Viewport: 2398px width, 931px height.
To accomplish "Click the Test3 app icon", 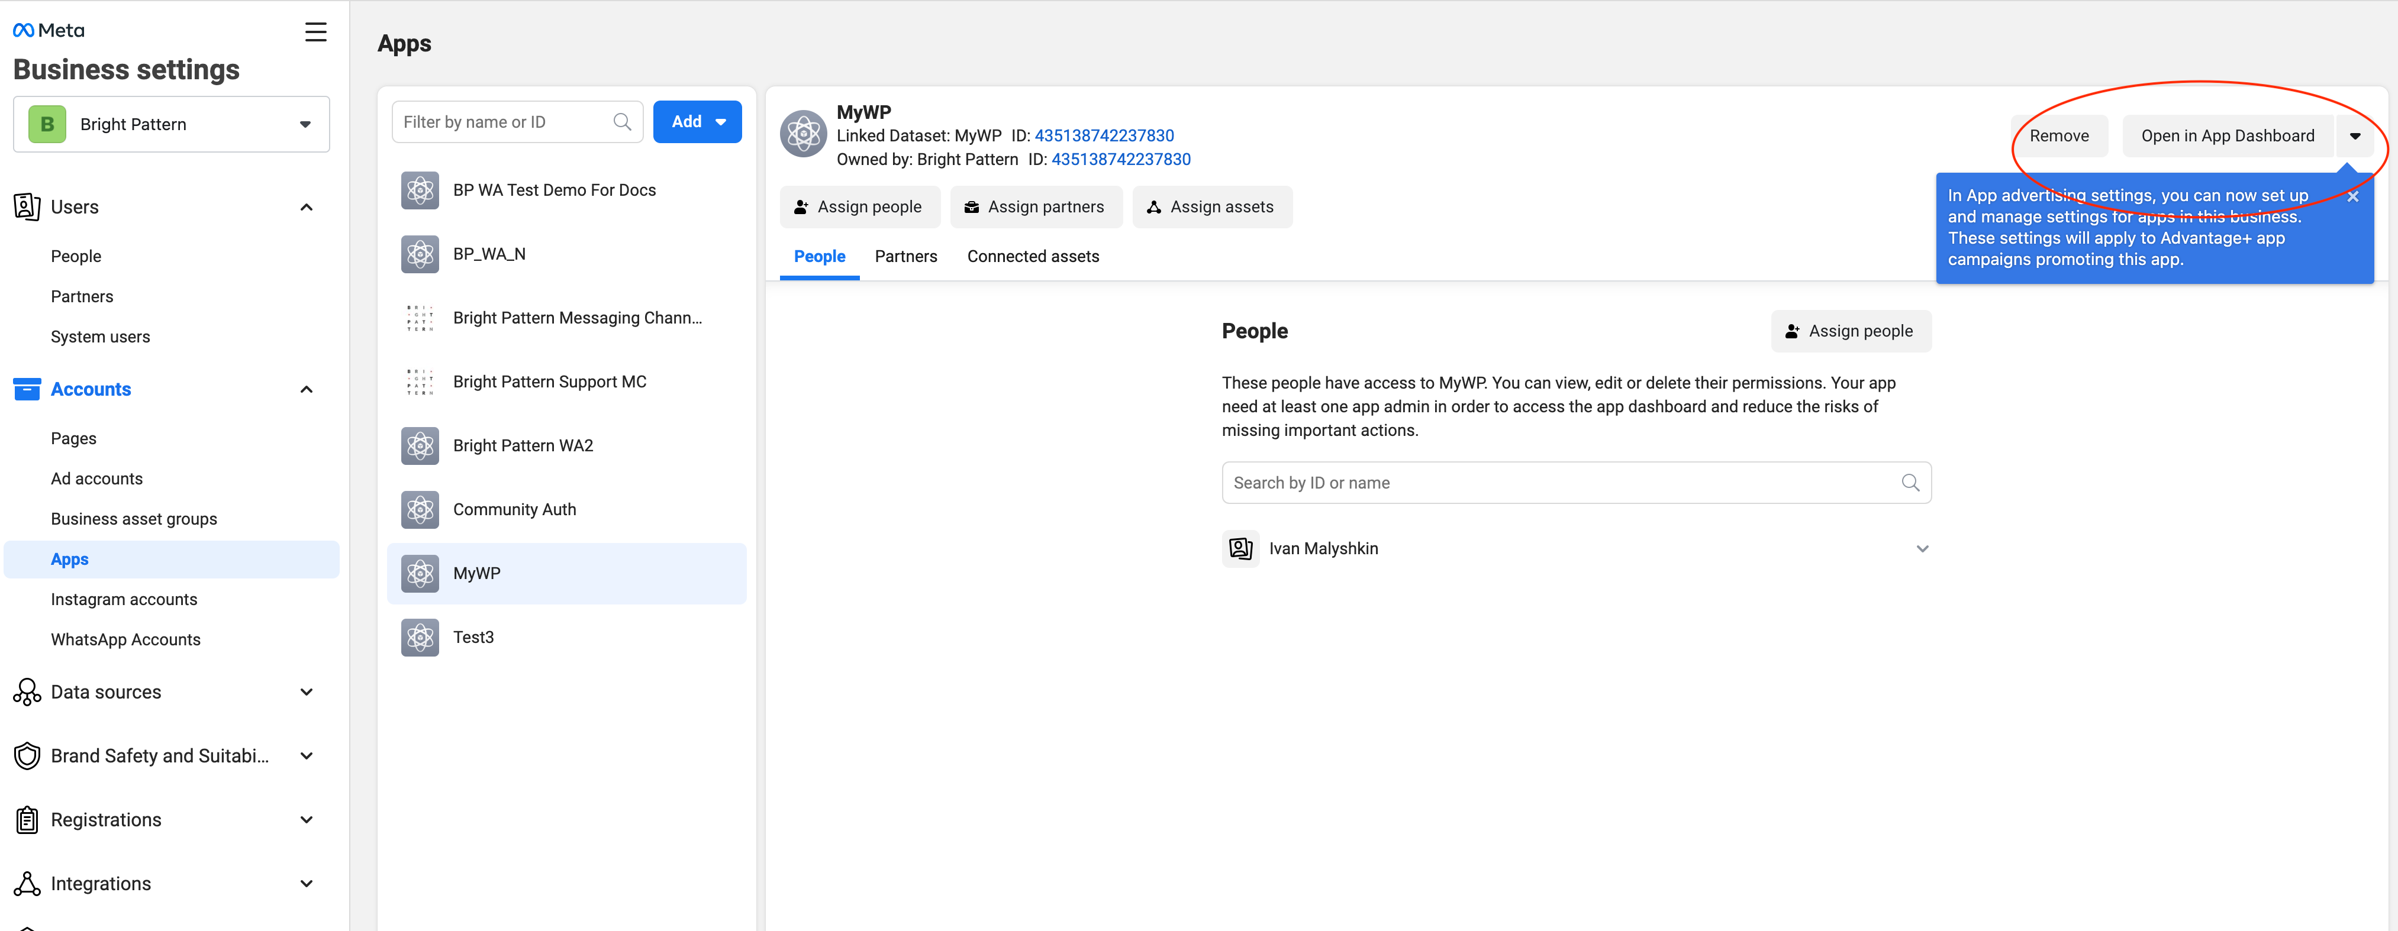I will (420, 637).
